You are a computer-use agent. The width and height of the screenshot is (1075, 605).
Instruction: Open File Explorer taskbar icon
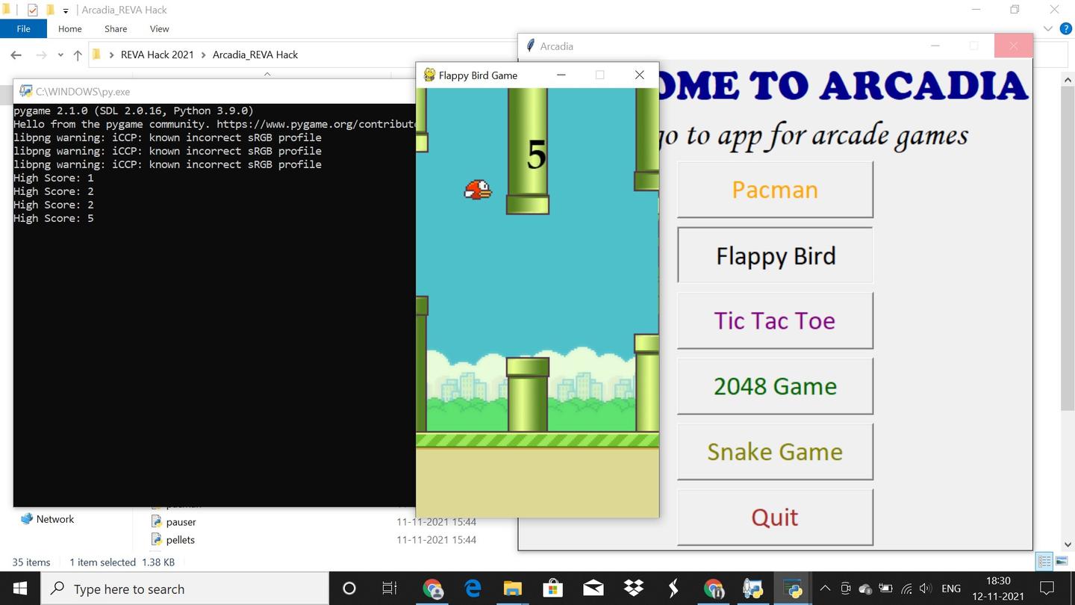[513, 589]
